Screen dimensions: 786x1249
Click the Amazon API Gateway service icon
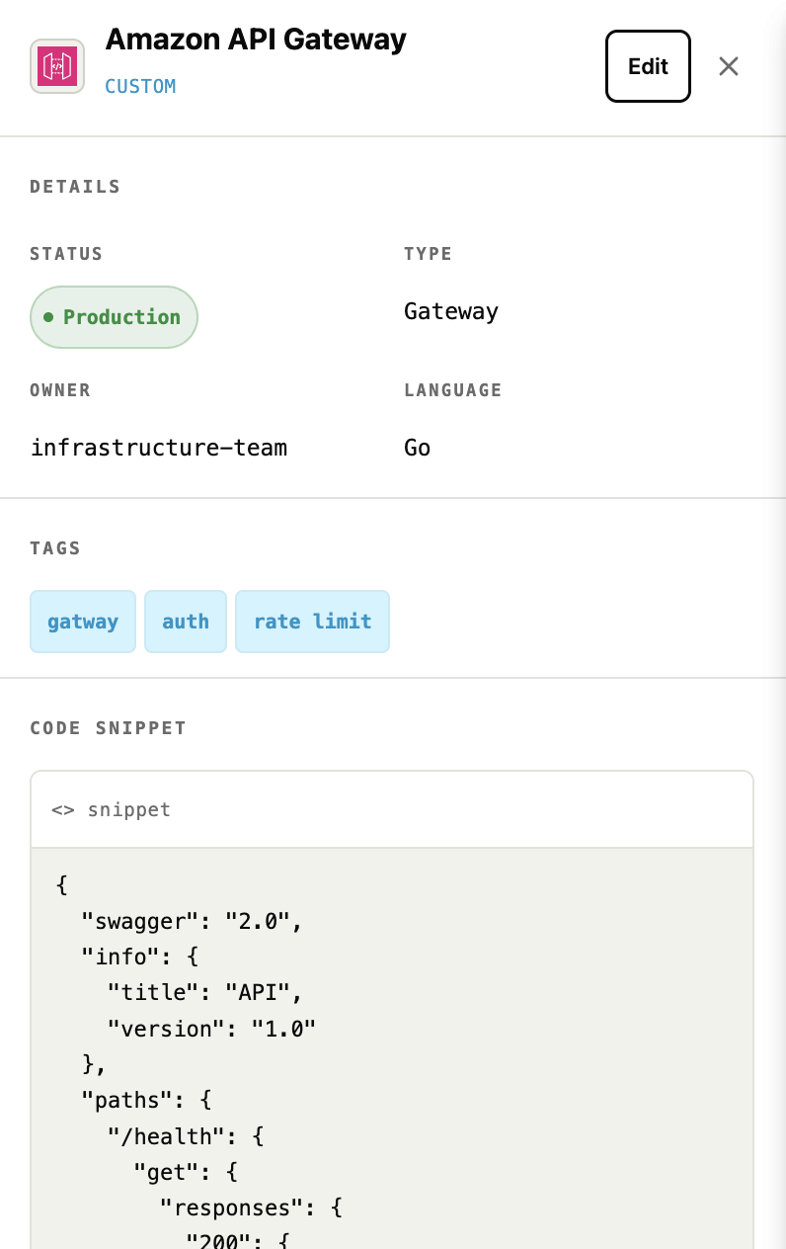[x=57, y=66]
